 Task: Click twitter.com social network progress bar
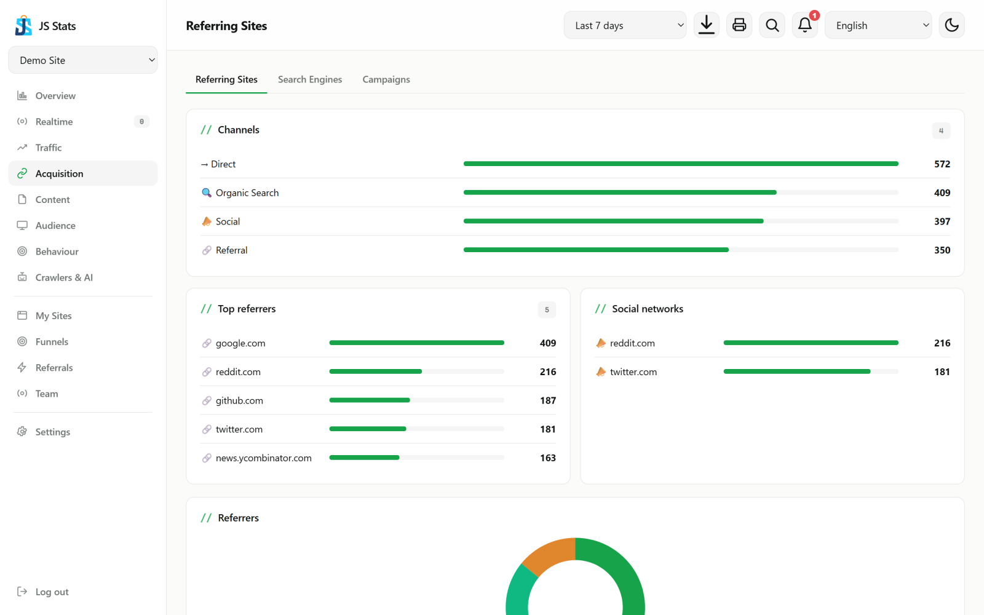[811, 371]
